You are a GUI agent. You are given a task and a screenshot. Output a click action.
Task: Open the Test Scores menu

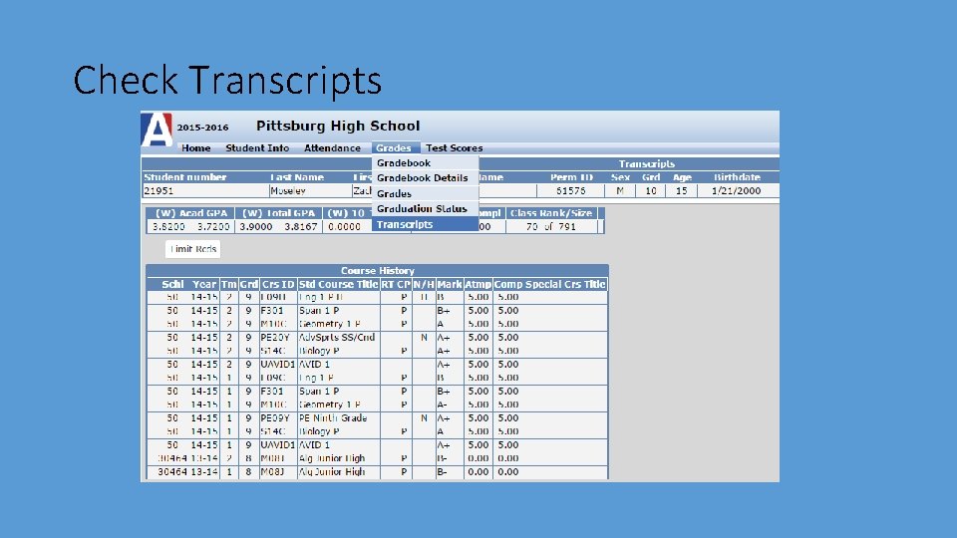455,148
